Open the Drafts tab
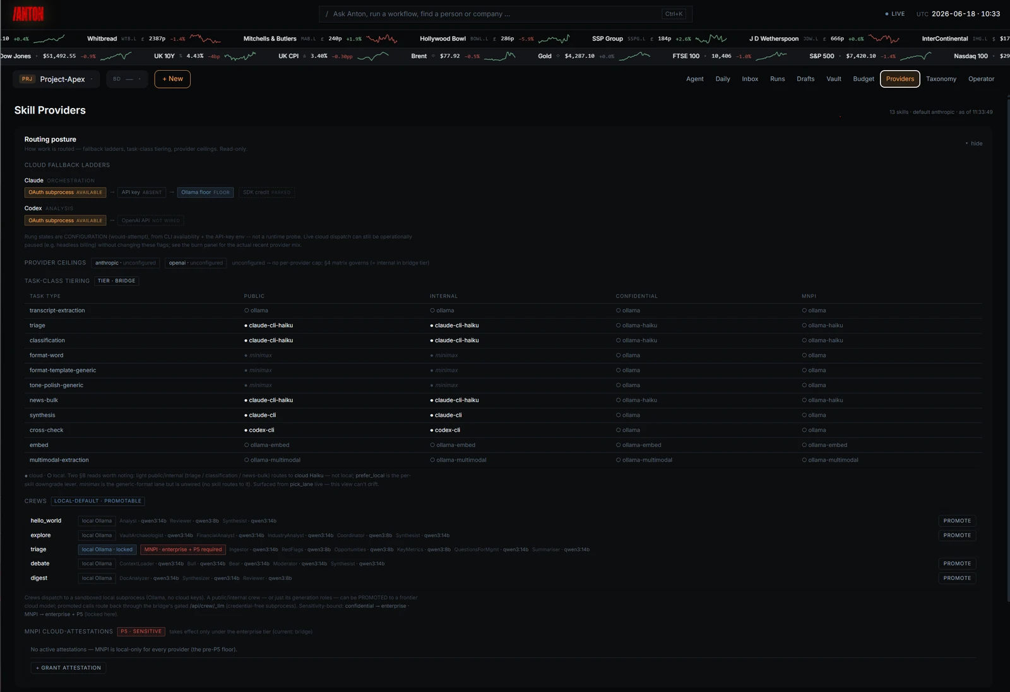Viewport: 1010px width, 692px height. click(x=805, y=79)
